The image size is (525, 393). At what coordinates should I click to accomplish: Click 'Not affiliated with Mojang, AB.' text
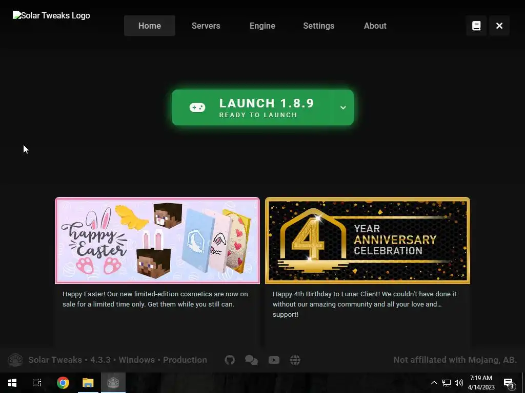(455, 360)
